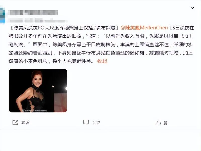The height and width of the screenshot is (151, 201).
Task: Open the @陳美鳳MeifenChen mention link
Action: click(x=144, y=28)
